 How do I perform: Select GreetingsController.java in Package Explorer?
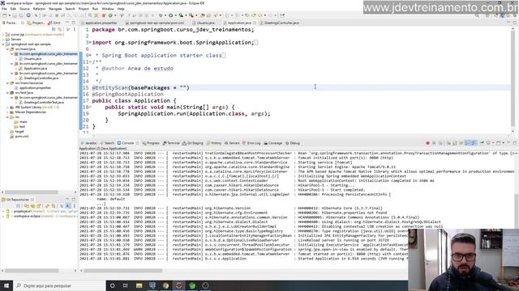pos(39,78)
